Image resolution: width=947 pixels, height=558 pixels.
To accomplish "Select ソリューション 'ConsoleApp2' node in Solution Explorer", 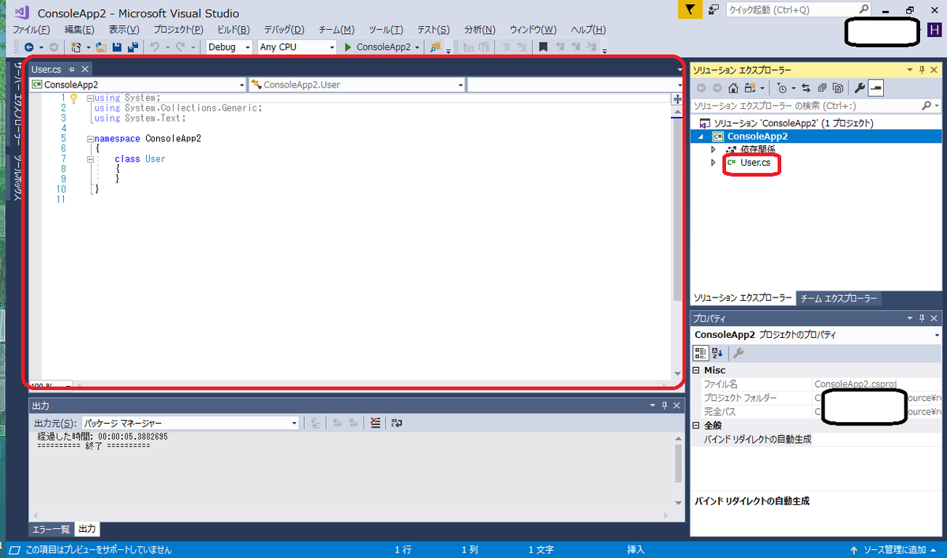I will [x=793, y=123].
